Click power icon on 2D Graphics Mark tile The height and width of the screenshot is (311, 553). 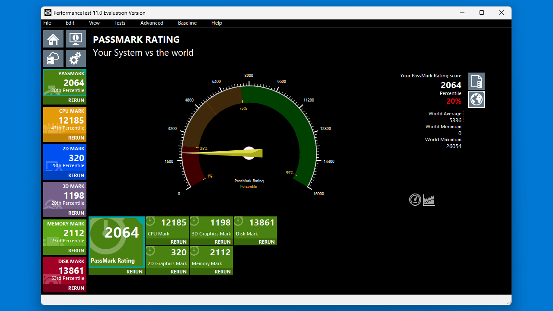pos(150,251)
